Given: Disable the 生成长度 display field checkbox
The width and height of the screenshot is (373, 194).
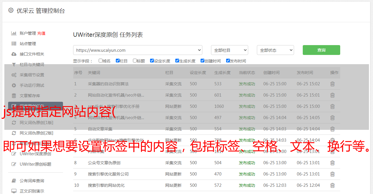Looking at the screenshot, I should point(177,61).
